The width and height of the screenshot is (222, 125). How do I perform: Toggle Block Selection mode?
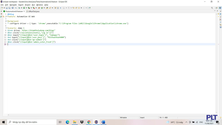coord(58,8)
